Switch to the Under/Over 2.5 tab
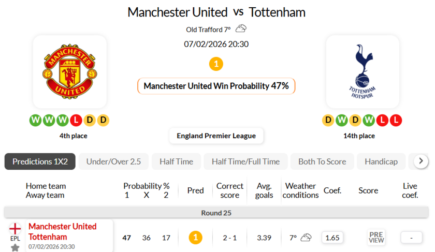 click(x=113, y=161)
